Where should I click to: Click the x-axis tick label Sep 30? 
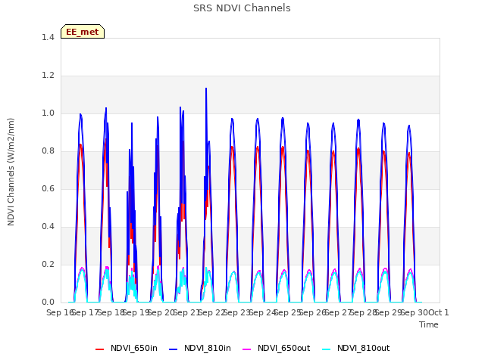click(415, 312)
